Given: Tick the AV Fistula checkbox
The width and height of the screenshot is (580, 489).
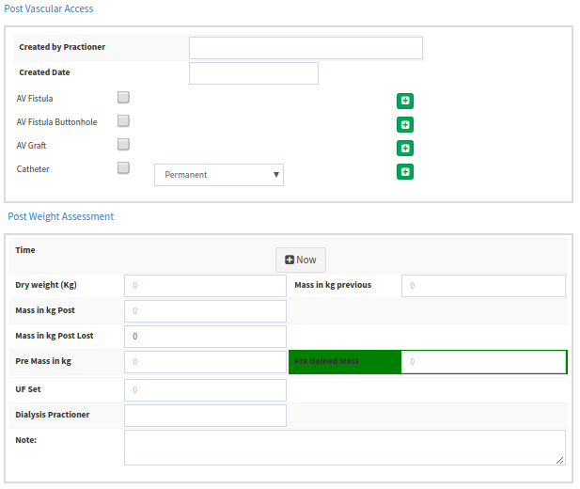Looking at the screenshot, I should point(123,97).
